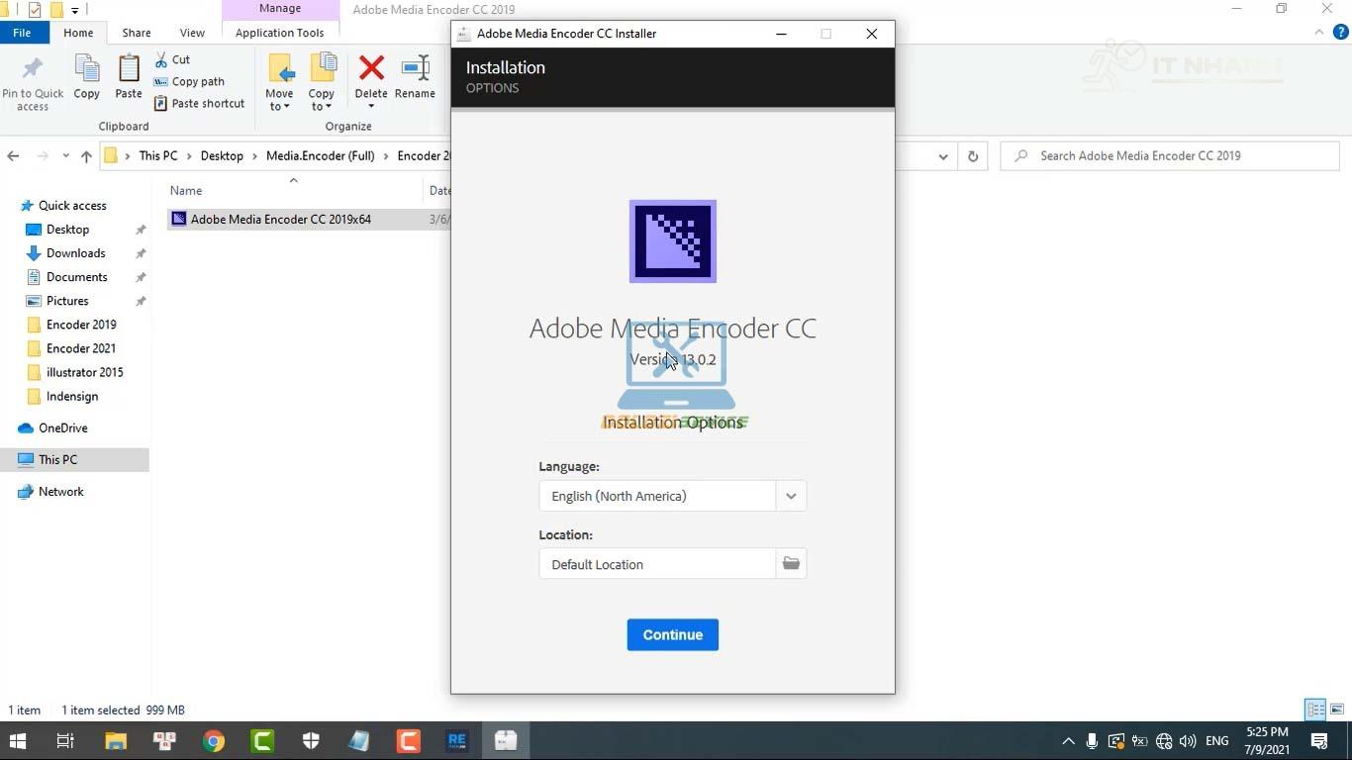Select Paste shortcut in ribbon
The image size is (1352, 760).
199,103
